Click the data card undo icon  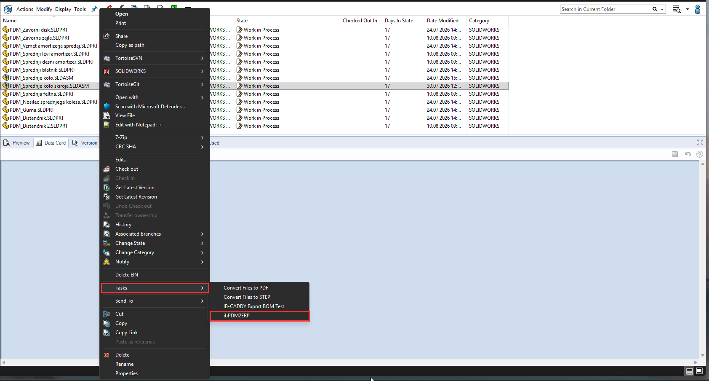pos(688,154)
